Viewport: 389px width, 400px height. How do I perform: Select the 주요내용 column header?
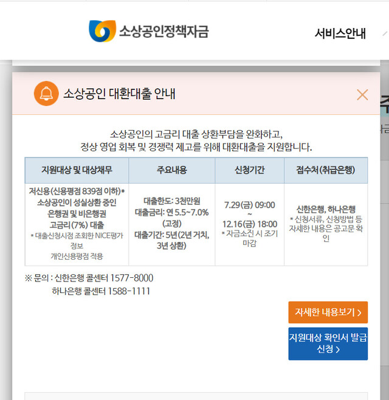[171, 170]
